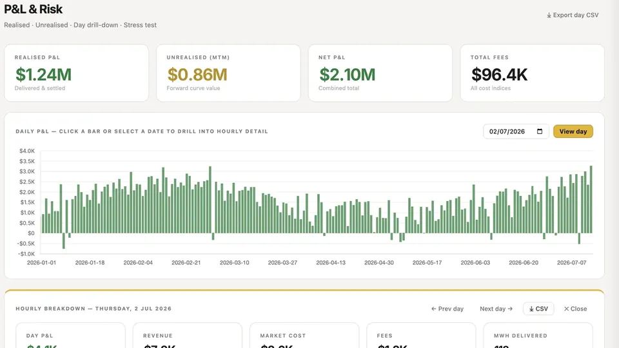Open the Unrealised (MTM) $0.86M card
This screenshot has height=348, width=619.
(x=228, y=73)
